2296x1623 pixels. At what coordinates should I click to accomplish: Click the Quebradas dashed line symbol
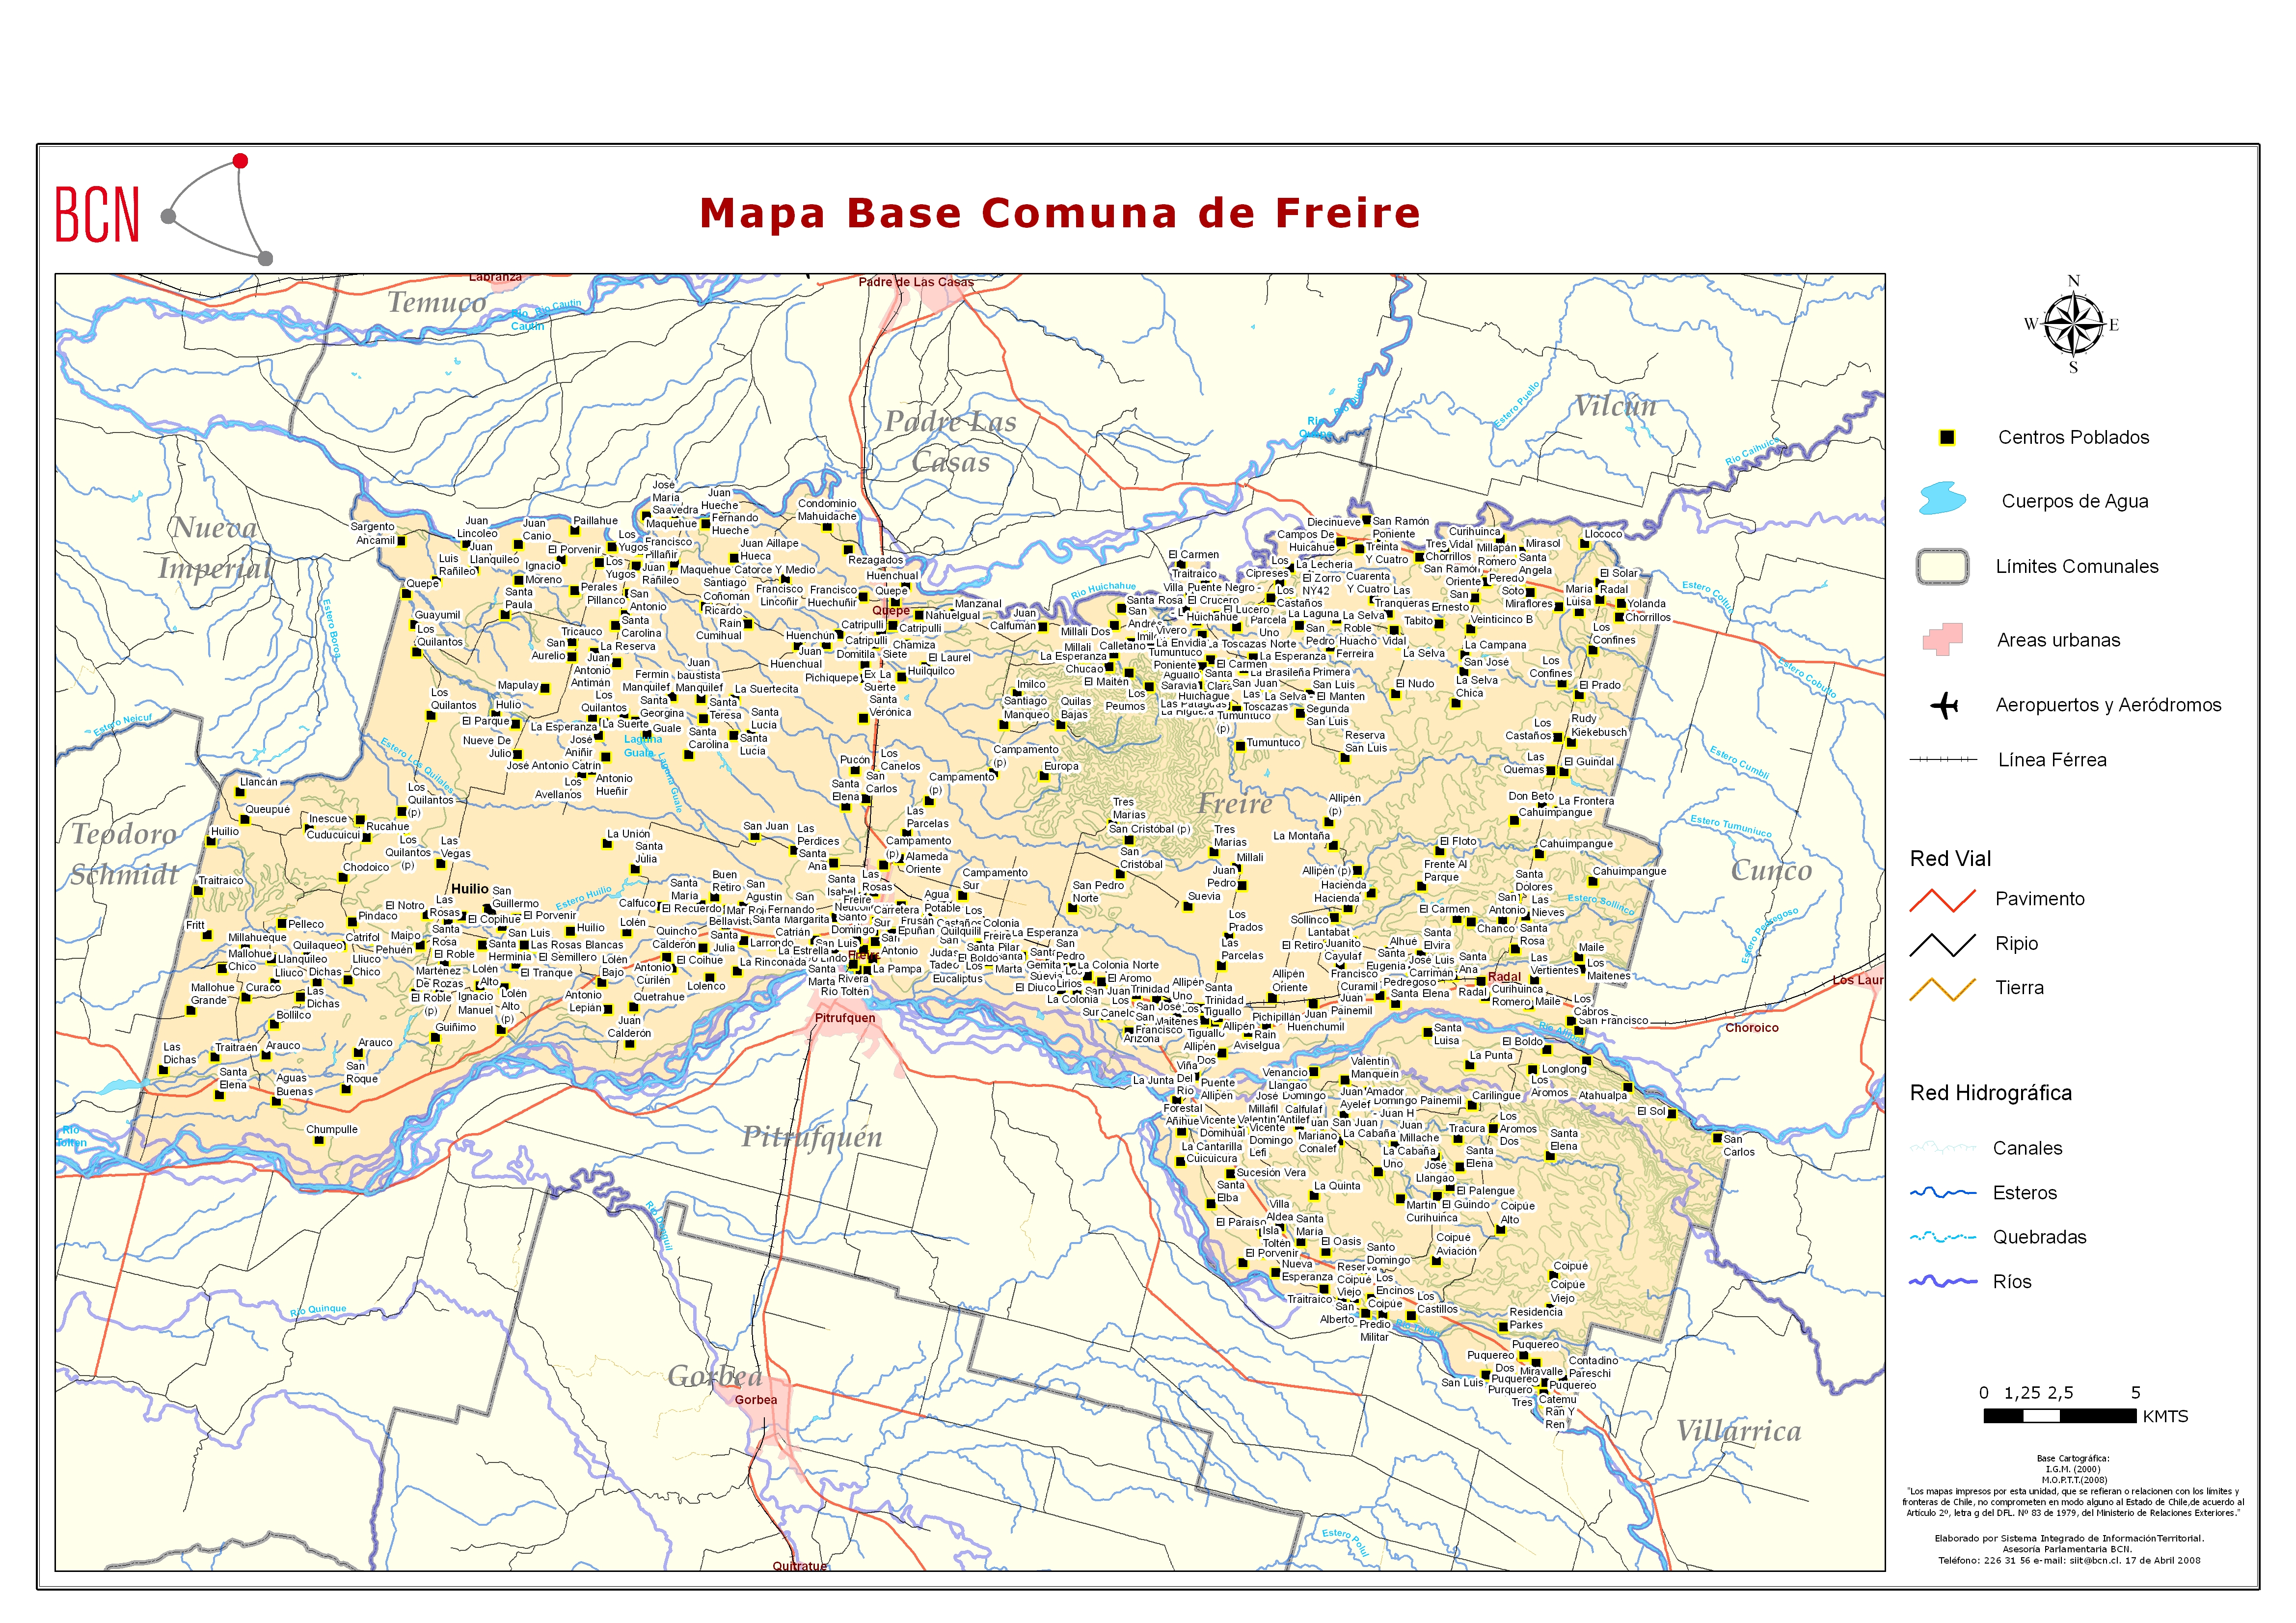(x=1942, y=1238)
